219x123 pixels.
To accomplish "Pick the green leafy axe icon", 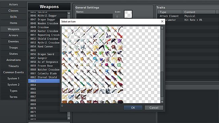I will [102, 54].
